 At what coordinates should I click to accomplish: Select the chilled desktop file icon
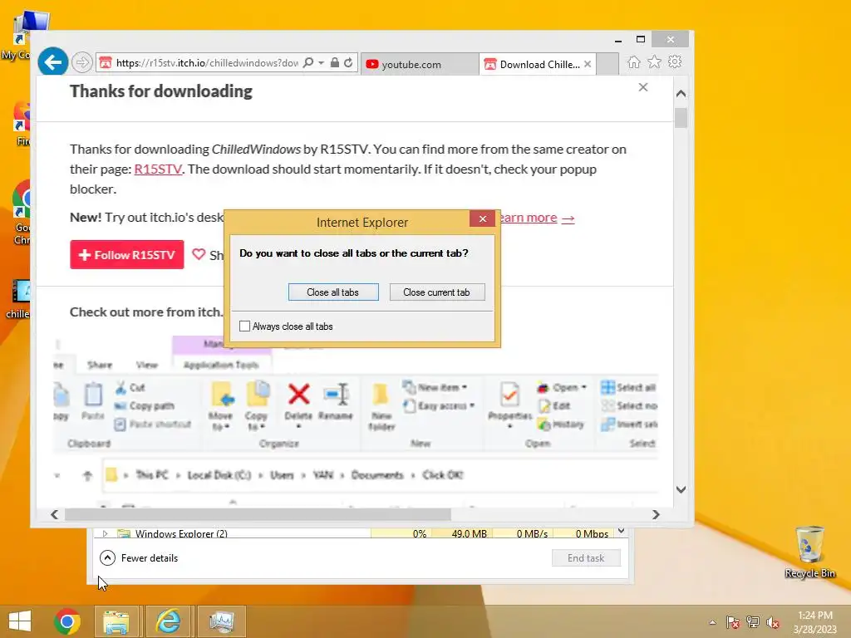tap(19, 299)
